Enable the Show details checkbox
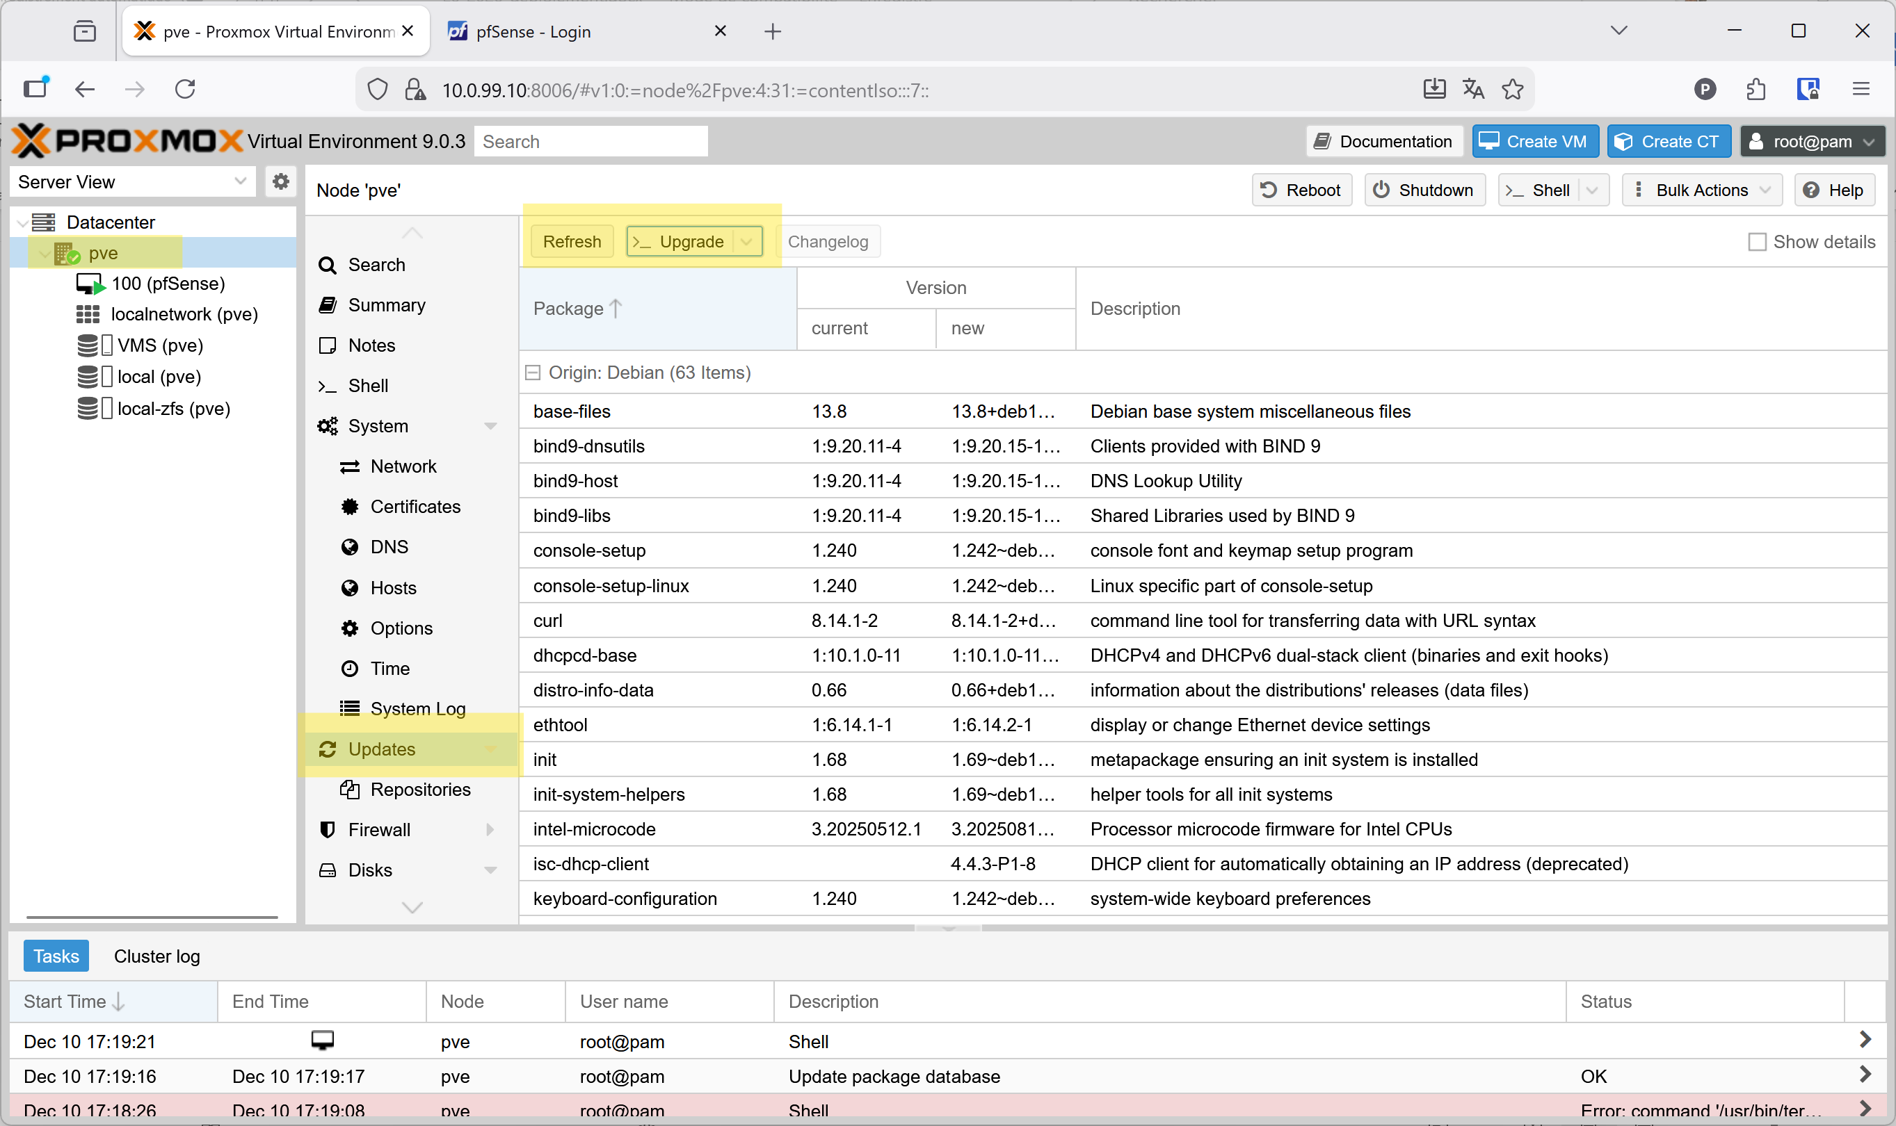1896x1126 pixels. click(1757, 242)
